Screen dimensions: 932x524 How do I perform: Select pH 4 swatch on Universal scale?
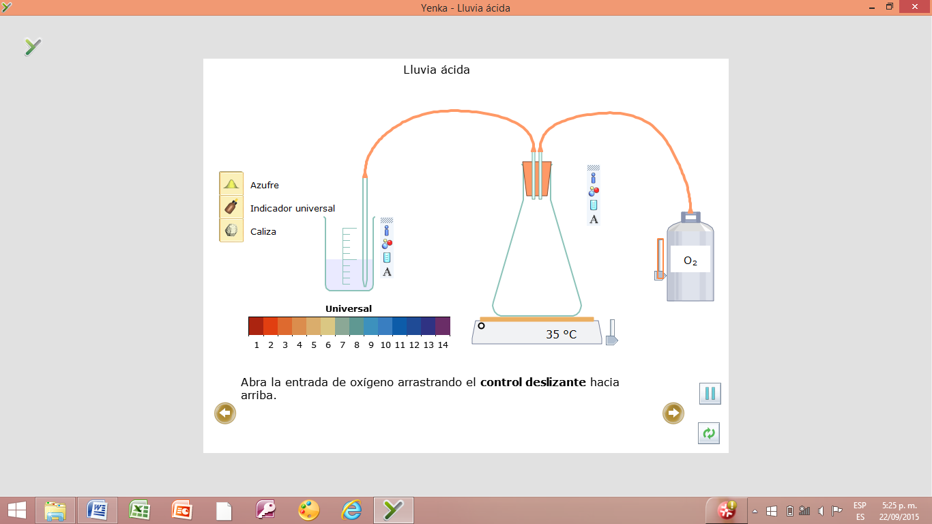(x=299, y=326)
